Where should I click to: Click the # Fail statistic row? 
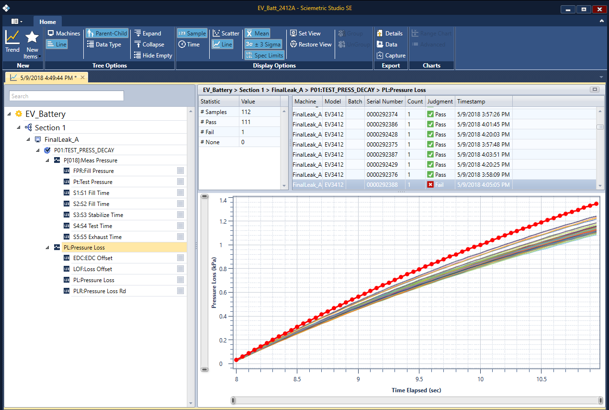click(238, 132)
